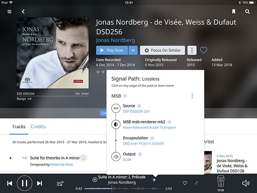Open Jonas Nordberg DSD128 album title
The height and width of the screenshot is (193, 257).
(x=232, y=166)
